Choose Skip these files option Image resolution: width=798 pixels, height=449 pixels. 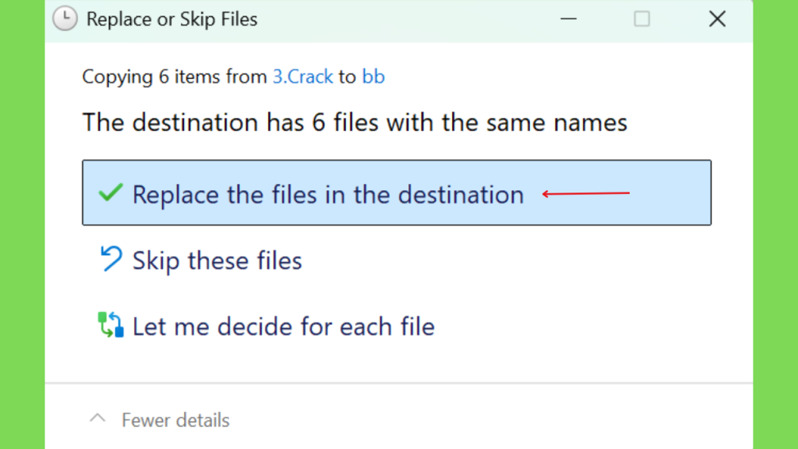pyautogui.click(x=217, y=260)
